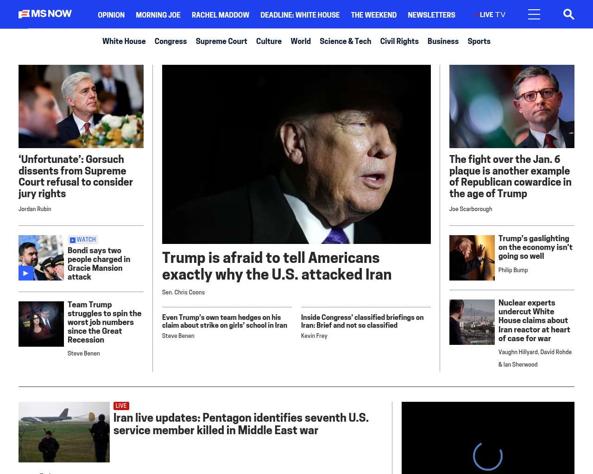Open the Business topic
This screenshot has height=474, width=593.
click(x=443, y=41)
